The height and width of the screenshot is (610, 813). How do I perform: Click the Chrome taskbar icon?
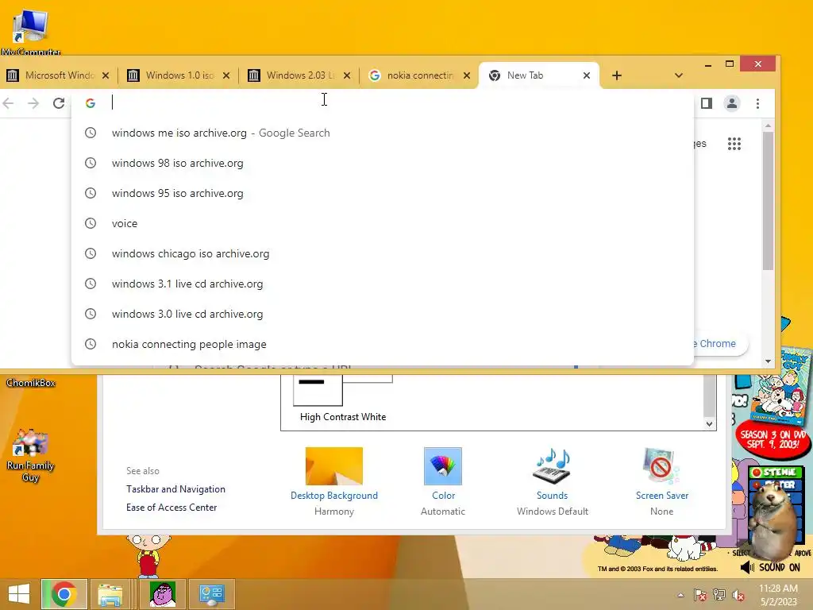pyautogui.click(x=64, y=594)
